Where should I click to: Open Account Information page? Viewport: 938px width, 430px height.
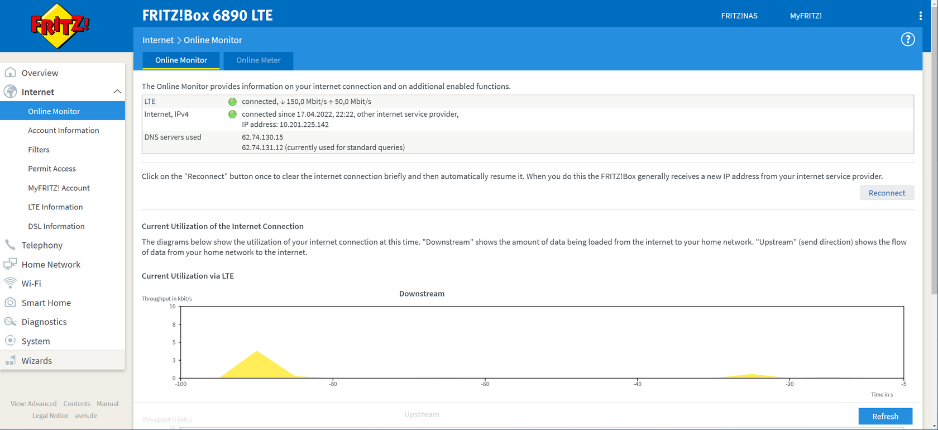click(x=64, y=130)
